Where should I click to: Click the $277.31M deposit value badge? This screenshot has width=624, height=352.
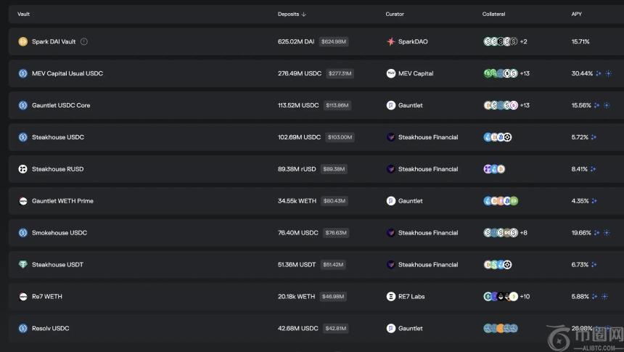tap(340, 73)
